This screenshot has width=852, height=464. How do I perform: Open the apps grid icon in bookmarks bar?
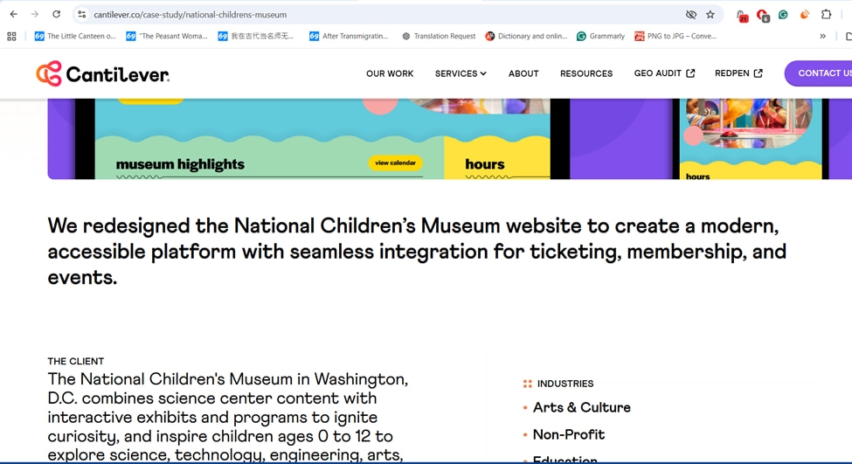(x=11, y=37)
